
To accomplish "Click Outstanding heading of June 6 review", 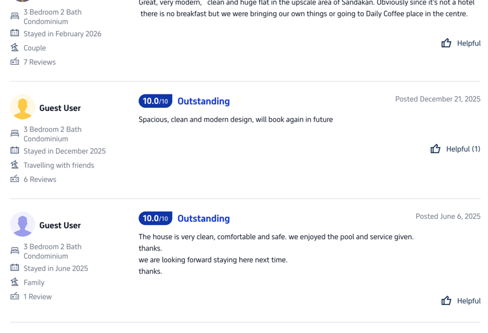I will point(203,218).
